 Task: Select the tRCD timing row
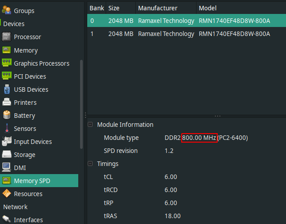click(187, 190)
